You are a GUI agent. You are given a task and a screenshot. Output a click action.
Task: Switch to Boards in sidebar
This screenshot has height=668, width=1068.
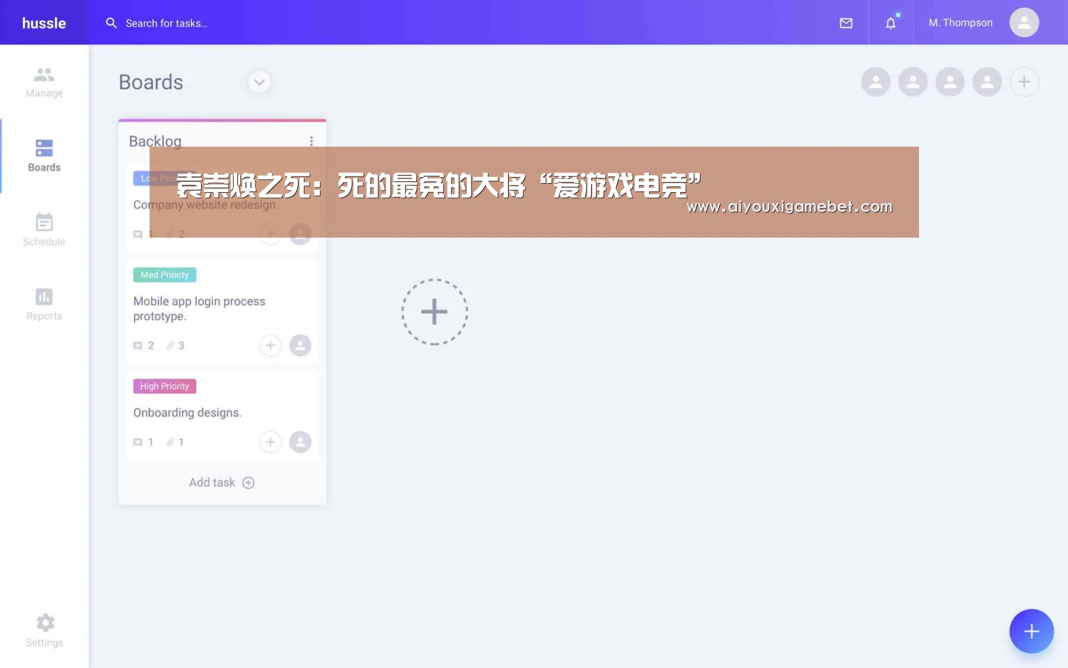(x=44, y=156)
